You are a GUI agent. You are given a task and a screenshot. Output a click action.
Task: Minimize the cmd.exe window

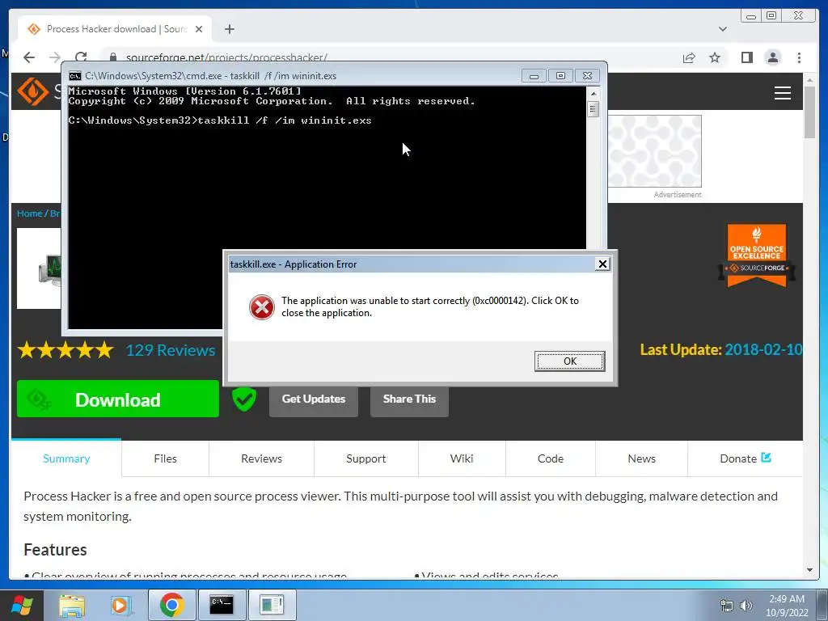pyautogui.click(x=534, y=76)
